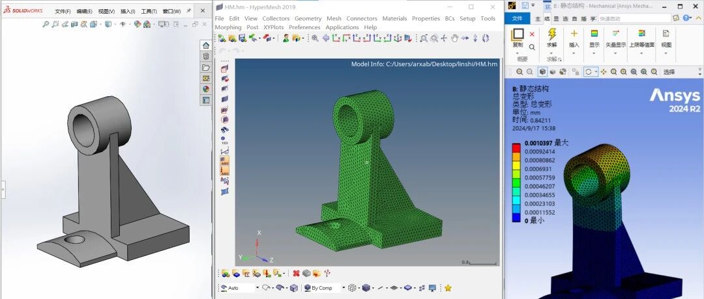Click SolidWorks zoom to fit magnifier icon
Image resolution: width=704 pixels, height=299 pixels.
(x=46, y=24)
